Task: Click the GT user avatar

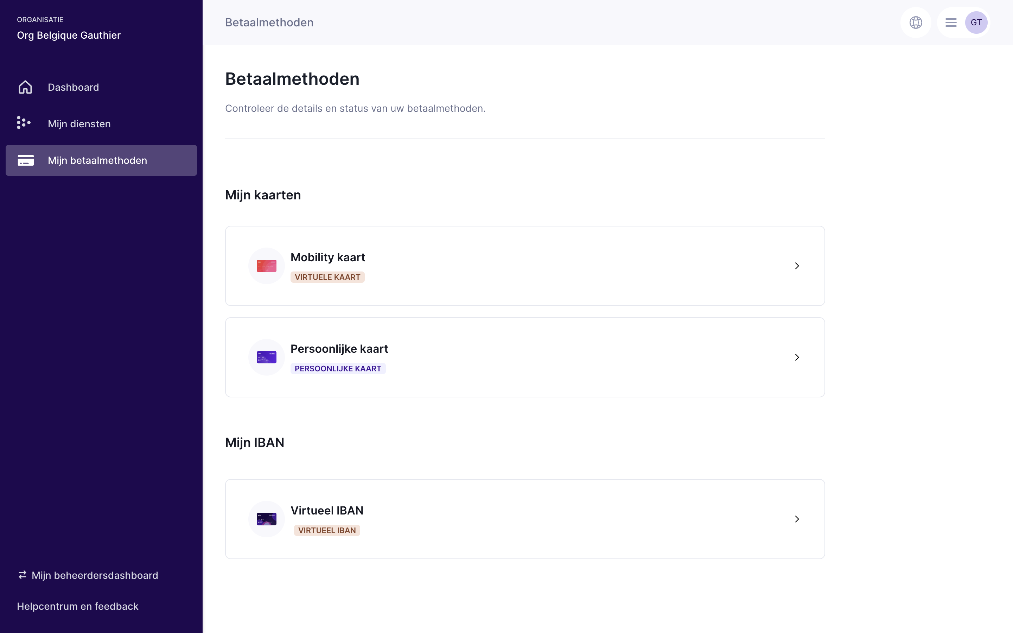Action: (976, 23)
